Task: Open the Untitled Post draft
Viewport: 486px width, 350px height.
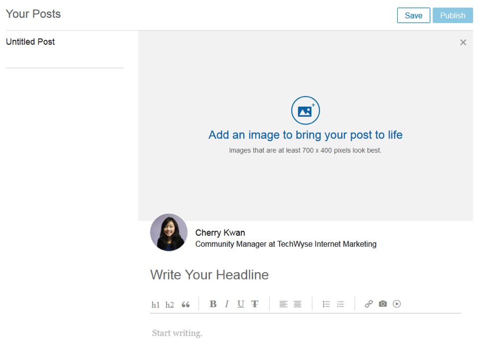Action: 30,42
